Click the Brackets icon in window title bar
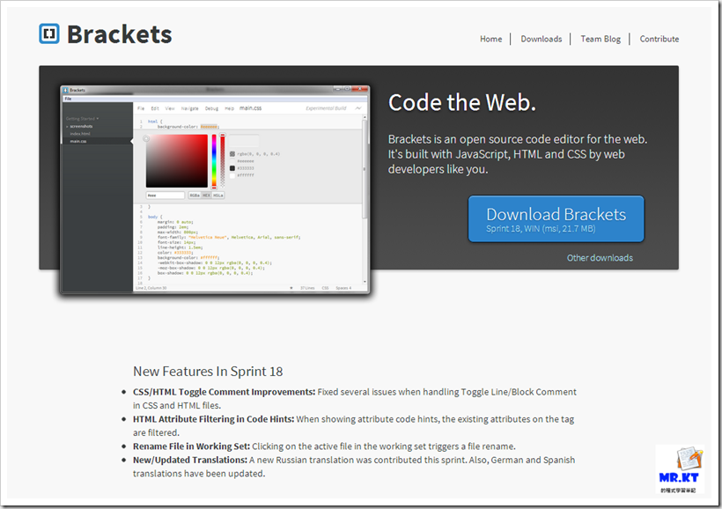Image resolution: width=722 pixels, height=509 pixels. coord(65,90)
